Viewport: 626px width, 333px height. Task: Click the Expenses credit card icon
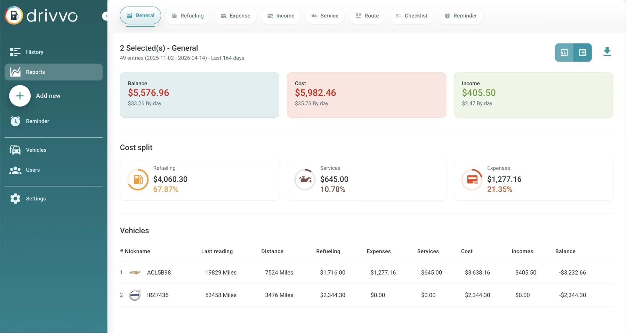pyautogui.click(x=472, y=180)
